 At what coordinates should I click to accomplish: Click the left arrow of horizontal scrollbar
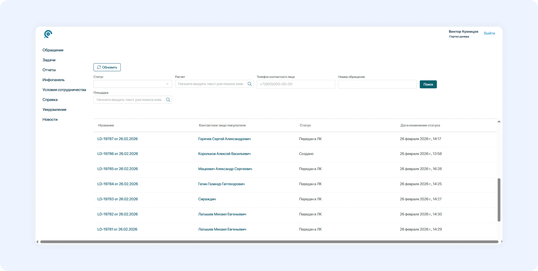37,242
